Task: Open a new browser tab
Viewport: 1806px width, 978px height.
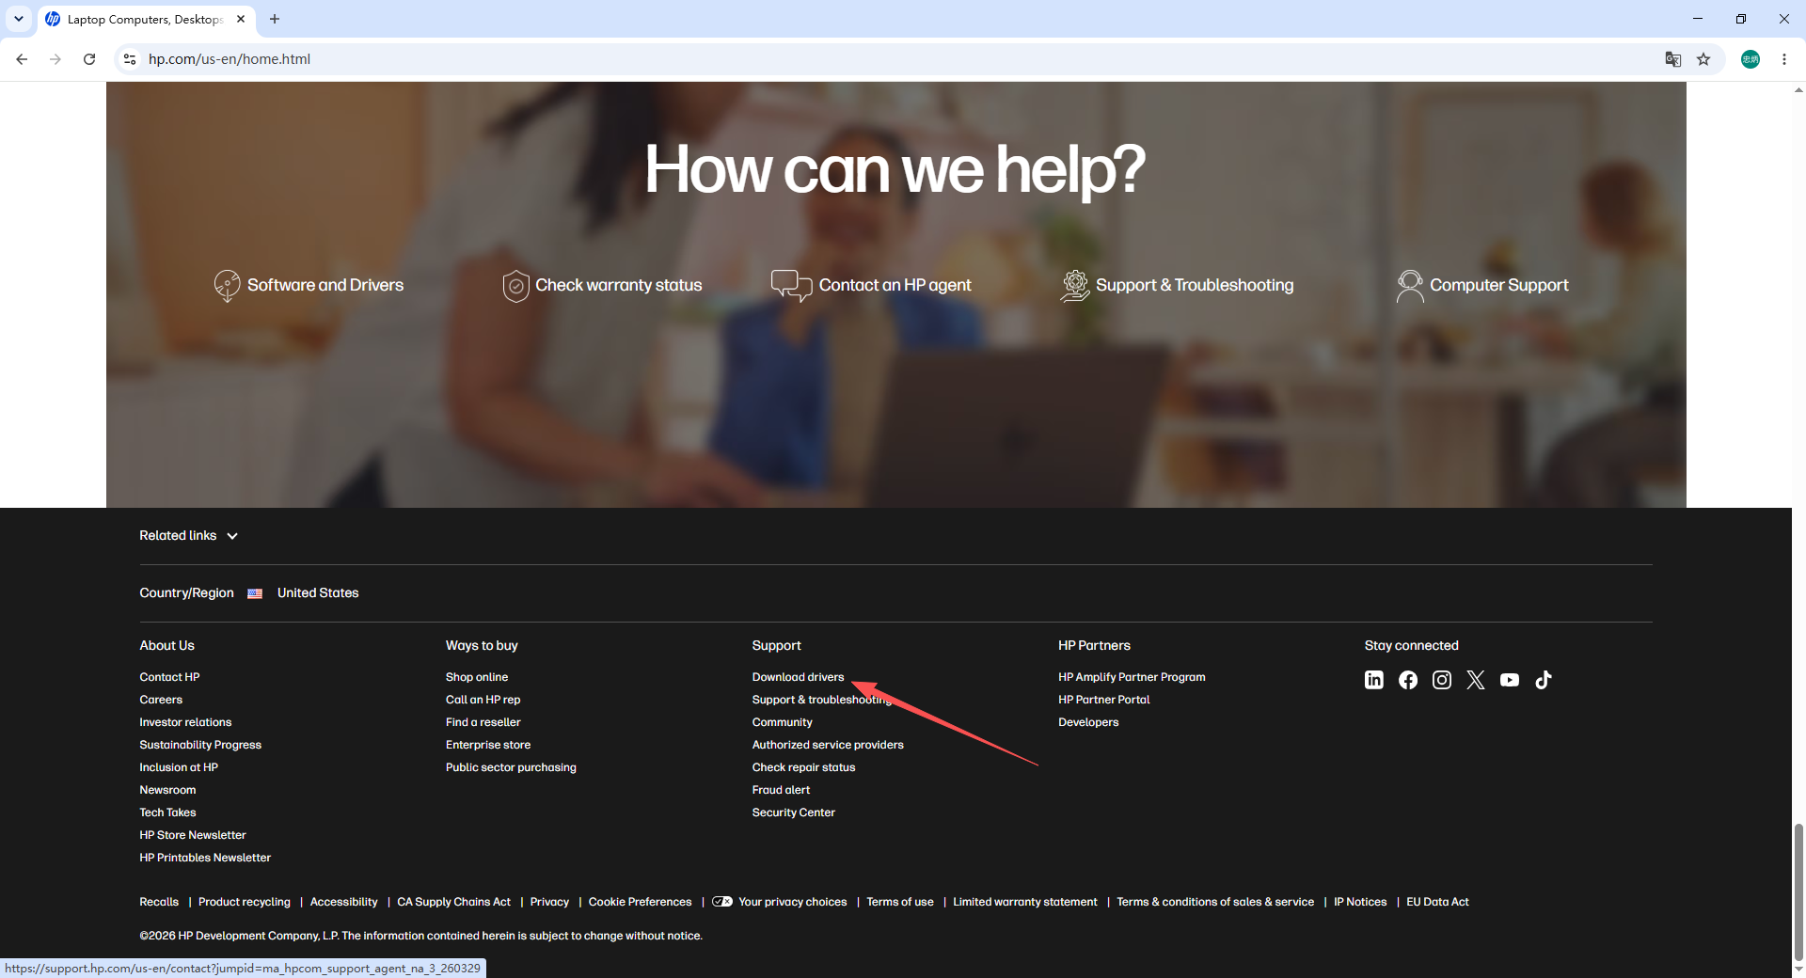Action: tap(275, 19)
